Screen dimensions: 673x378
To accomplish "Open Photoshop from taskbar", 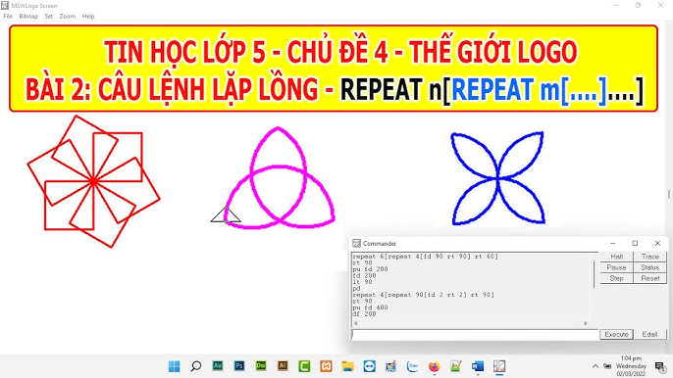I will 239,366.
